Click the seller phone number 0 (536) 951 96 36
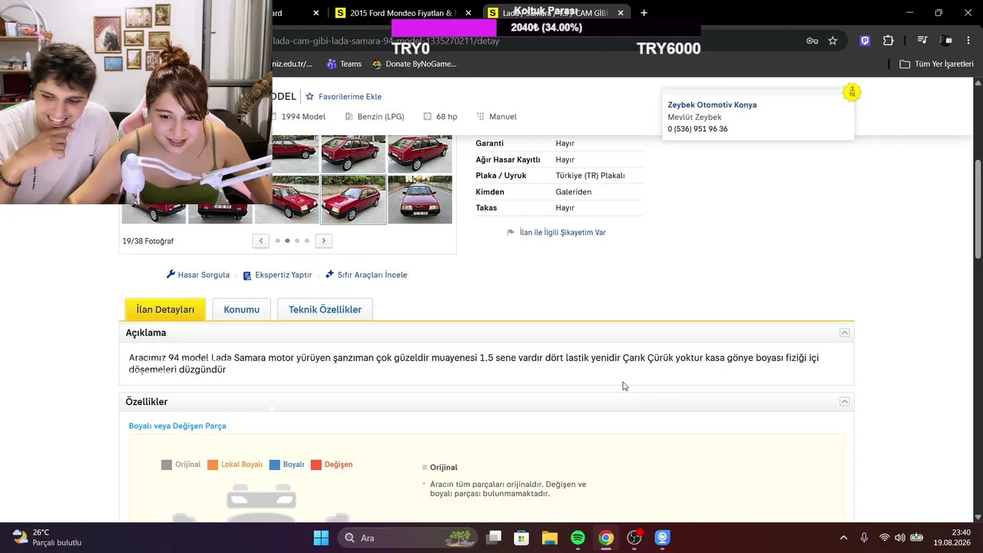The image size is (983, 553). click(697, 129)
